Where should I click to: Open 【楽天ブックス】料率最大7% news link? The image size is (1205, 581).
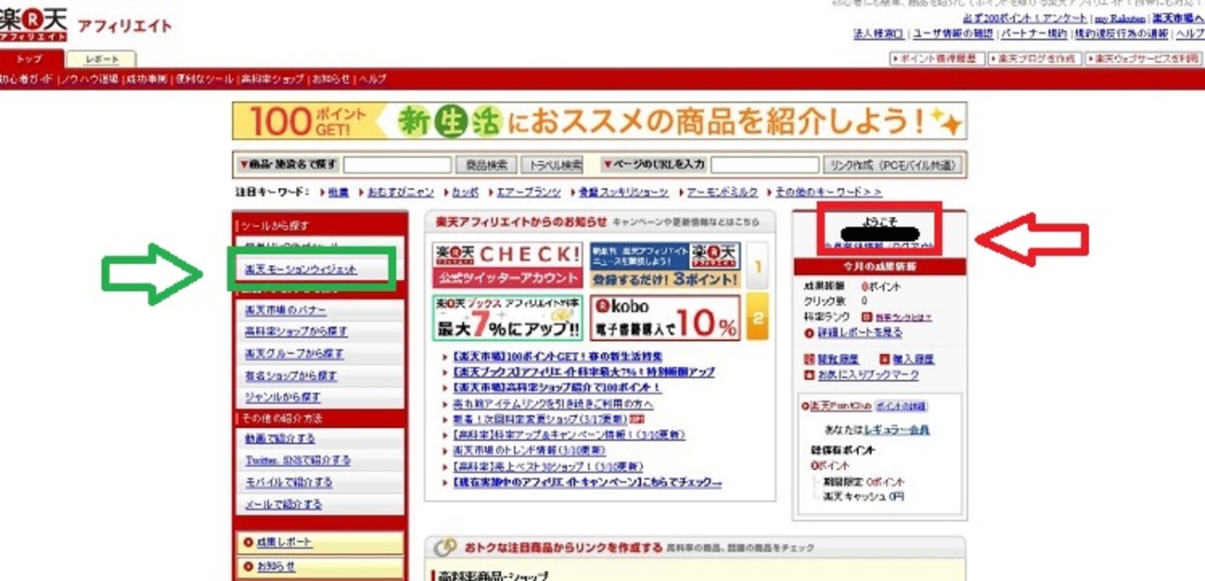584,373
